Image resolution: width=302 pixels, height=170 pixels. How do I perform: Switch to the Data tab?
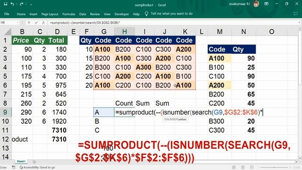point(83,14)
